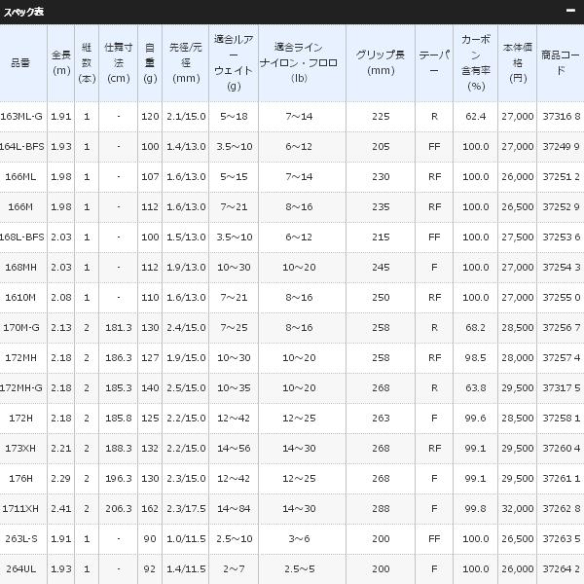Select the 163ML-G model row name
The height and width of the screenshot is (584, 584).
[21, 116]
